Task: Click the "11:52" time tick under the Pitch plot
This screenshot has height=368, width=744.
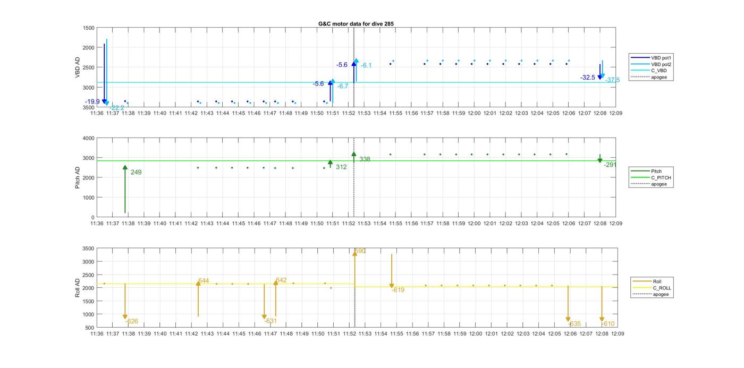Action: (349, 224)
